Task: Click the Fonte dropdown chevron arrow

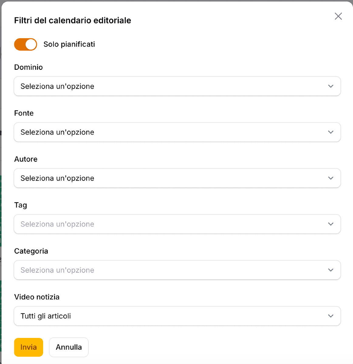Action: 331,132
